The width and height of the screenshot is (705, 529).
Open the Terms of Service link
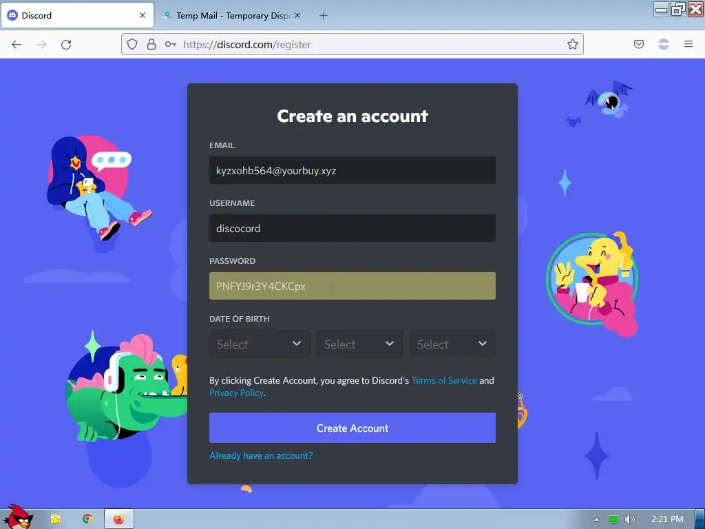pos(444,380)
